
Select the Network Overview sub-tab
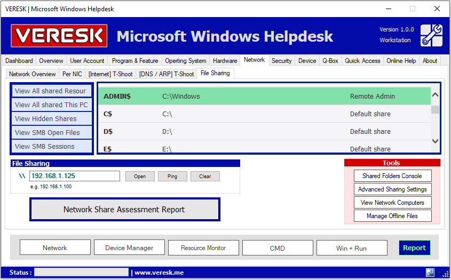click(x=33, y=74)
